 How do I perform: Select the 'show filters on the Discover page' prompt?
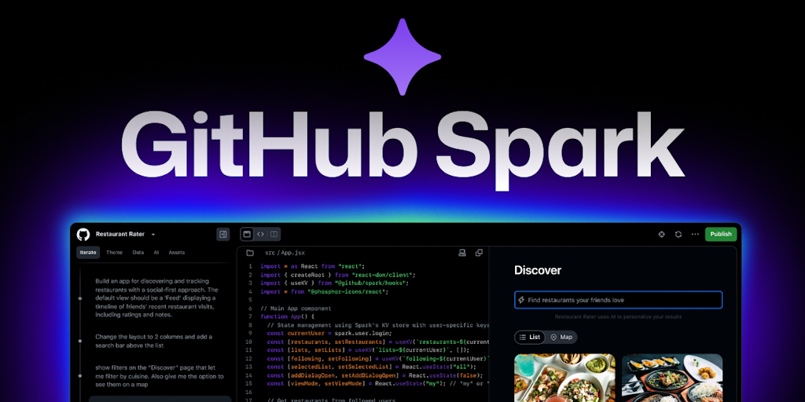click(159, 376)
